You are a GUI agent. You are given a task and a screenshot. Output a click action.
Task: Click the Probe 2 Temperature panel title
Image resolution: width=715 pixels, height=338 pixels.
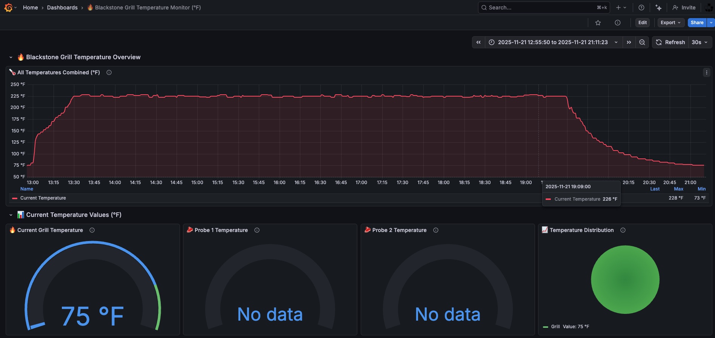click(x=399, y=230)
